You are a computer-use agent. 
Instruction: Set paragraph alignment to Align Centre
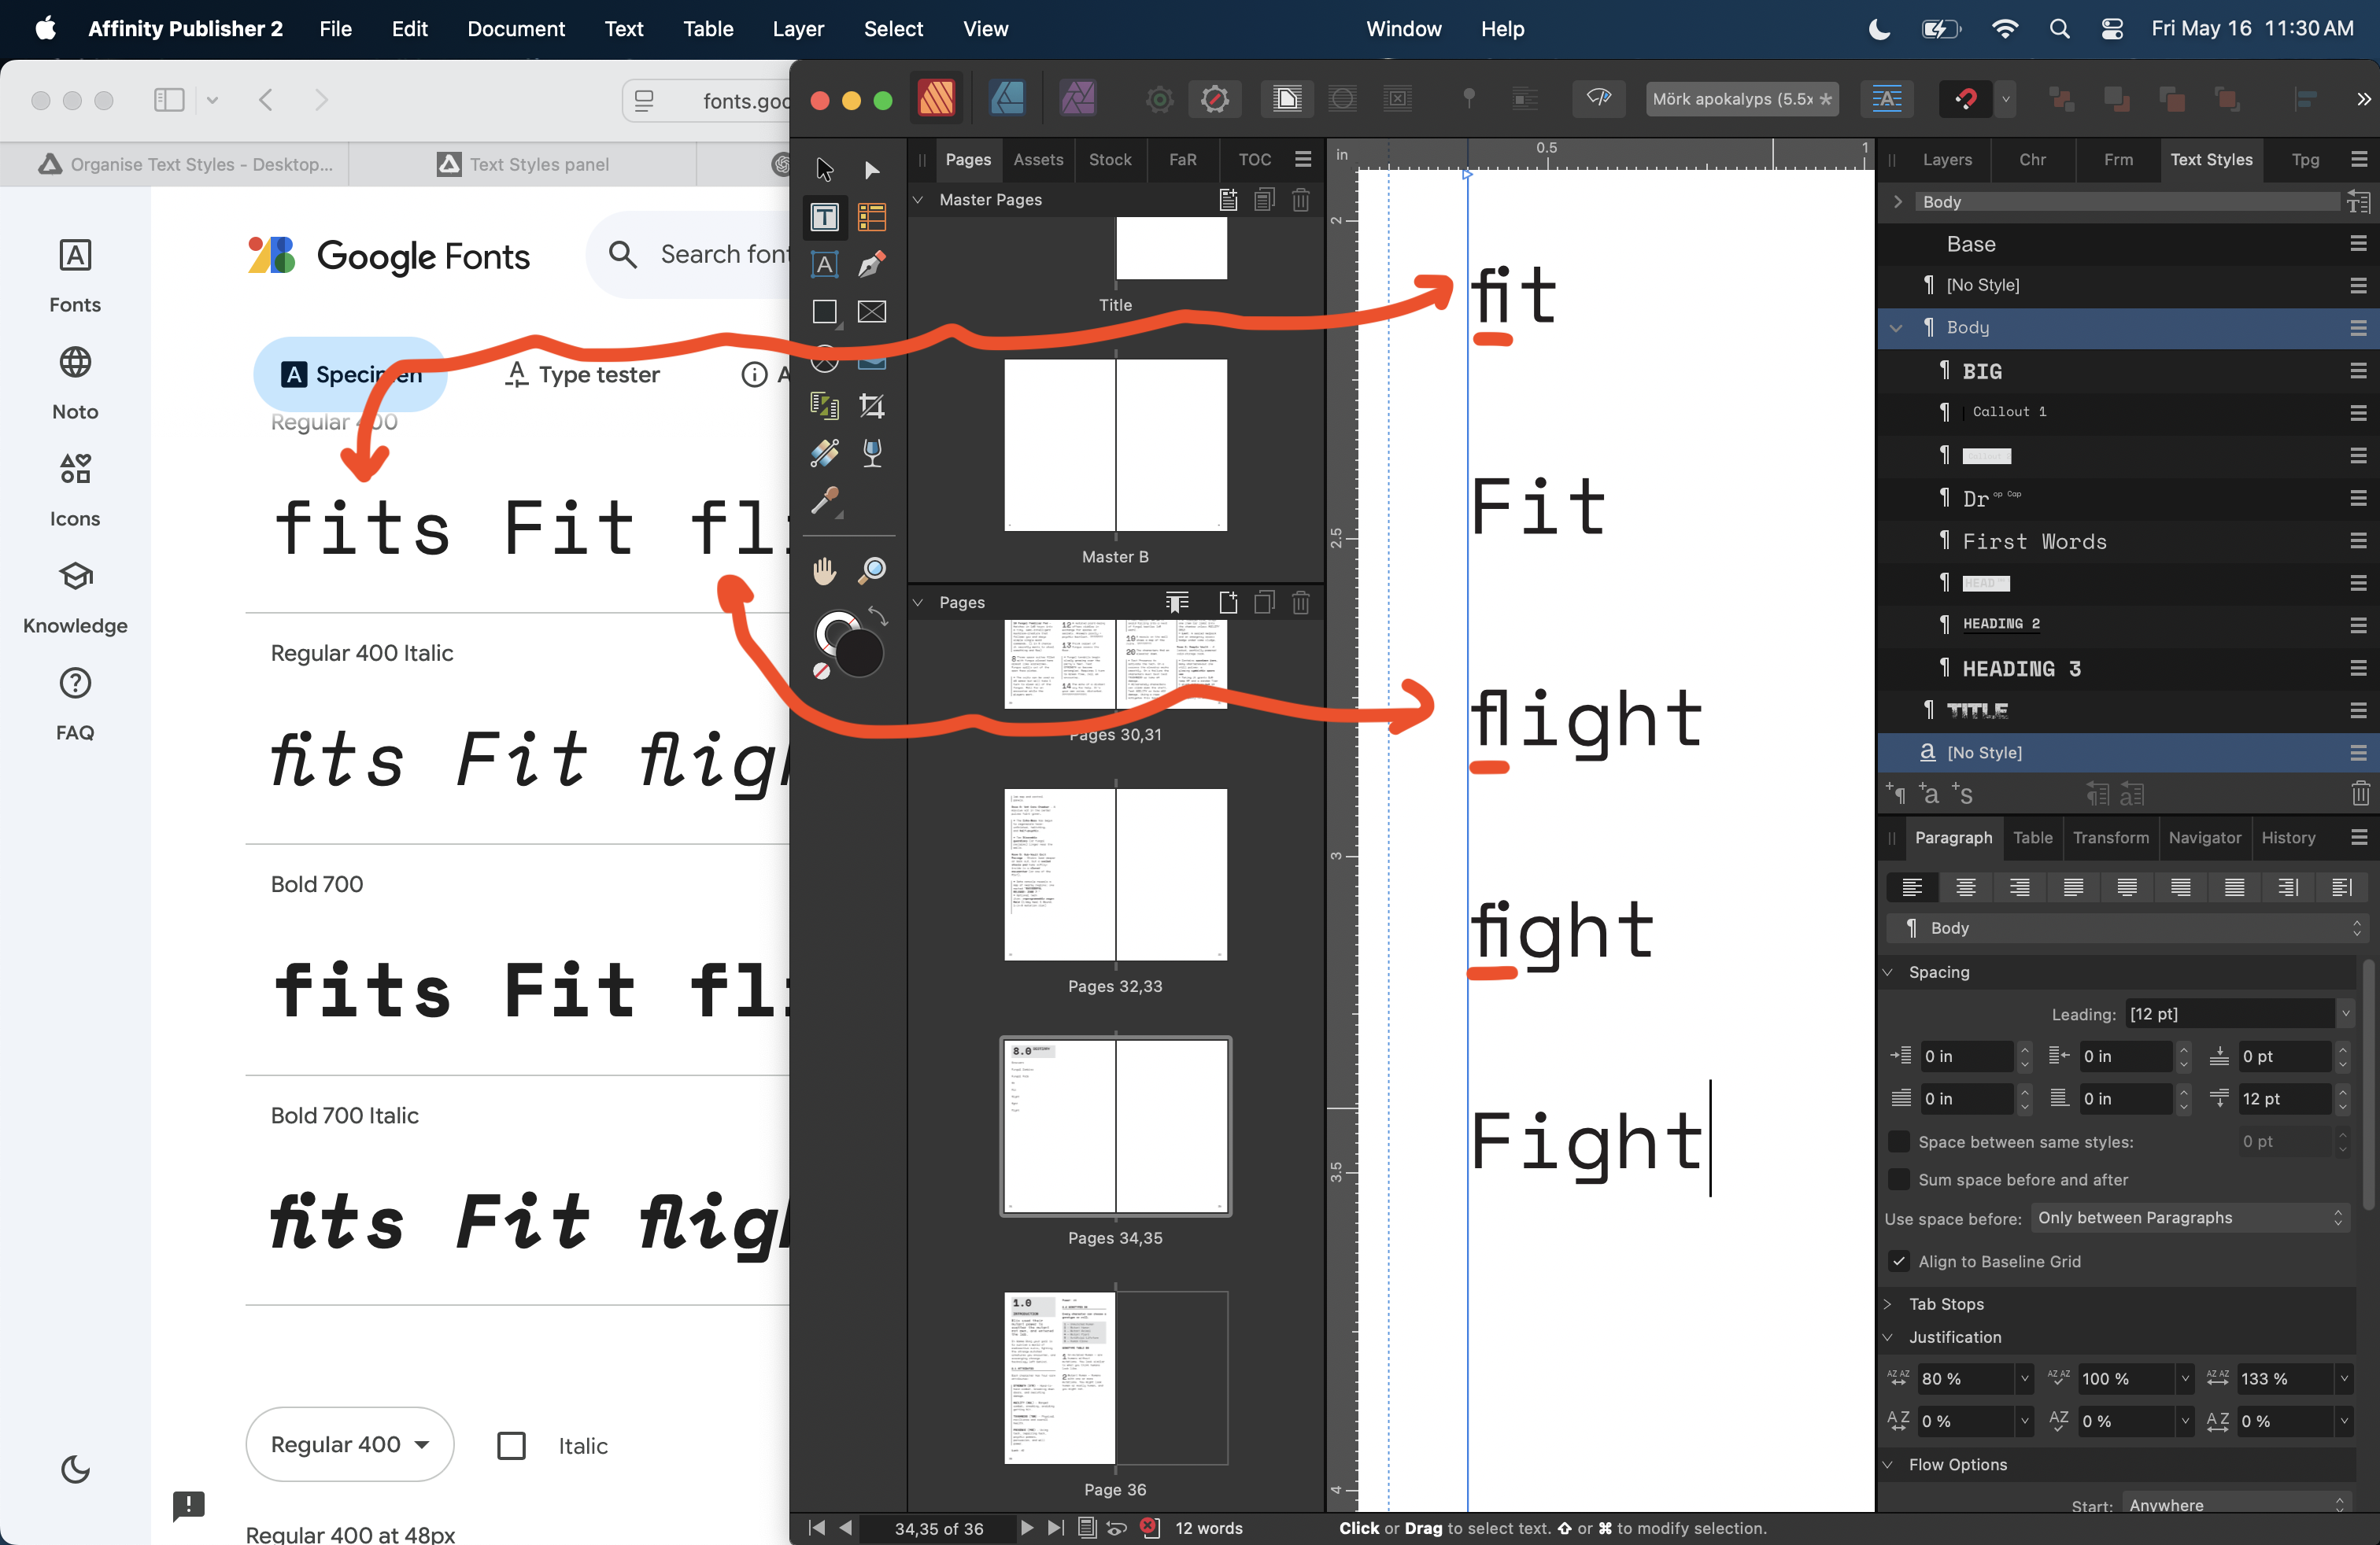[x=1966, y=887]
